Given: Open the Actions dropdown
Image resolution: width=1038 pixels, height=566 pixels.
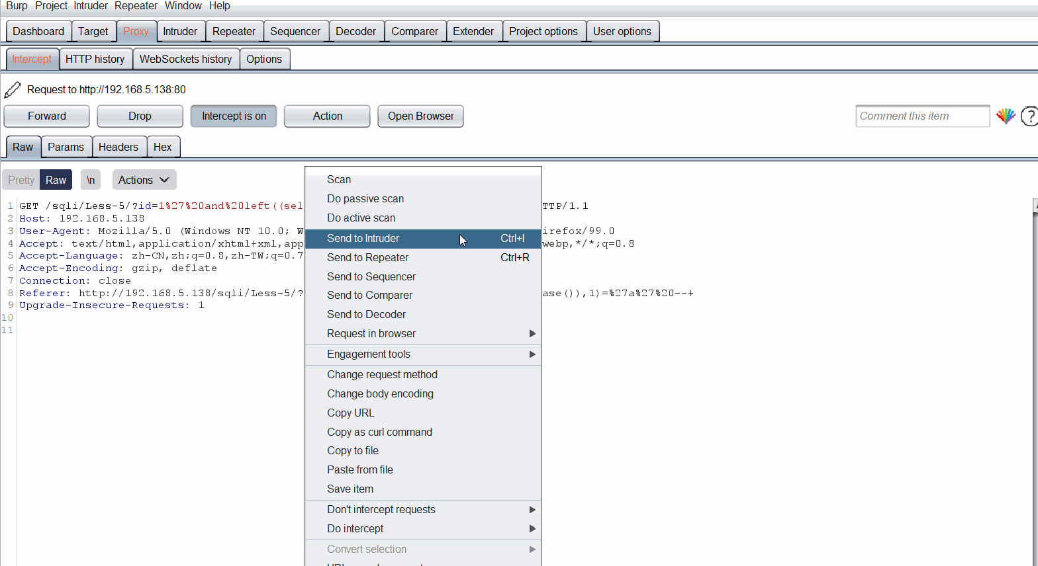Looking at the screenshot, I should [144, 180].
